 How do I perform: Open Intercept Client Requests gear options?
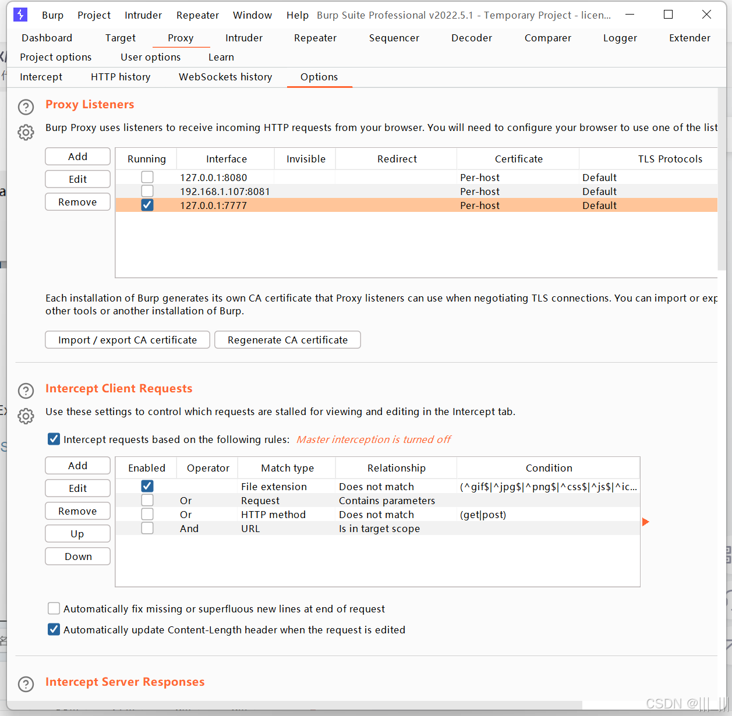pyautogui.click(x=26, y=416)
